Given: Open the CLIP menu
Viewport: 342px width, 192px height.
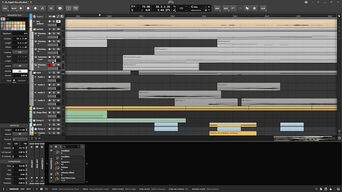Looking at the screenshot, I should click(x=263, y=8).
